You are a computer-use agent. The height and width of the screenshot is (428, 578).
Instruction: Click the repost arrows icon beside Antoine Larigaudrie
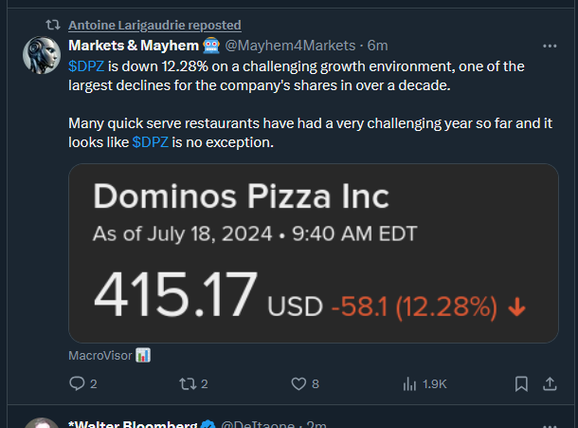coord(53,25)
